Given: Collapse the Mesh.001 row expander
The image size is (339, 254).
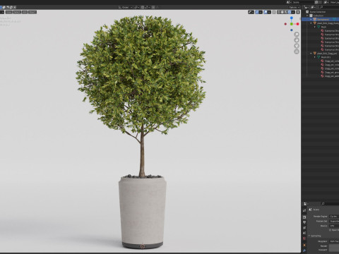Looking at the screenshot, I should pyautogui.click(x=315, y=57).
